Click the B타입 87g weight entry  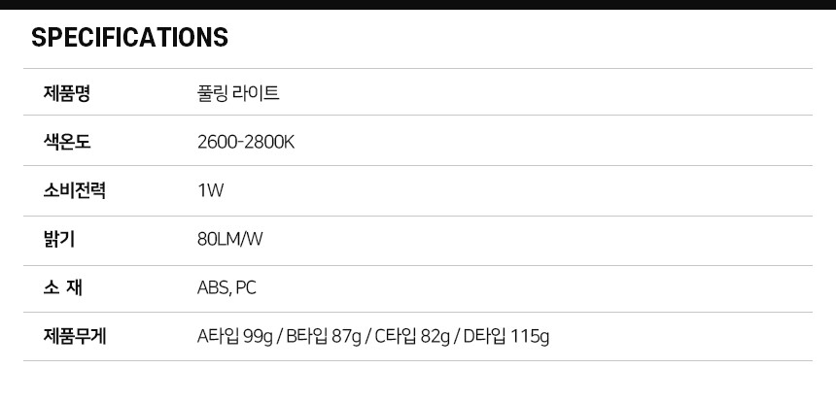click(324, 337)
